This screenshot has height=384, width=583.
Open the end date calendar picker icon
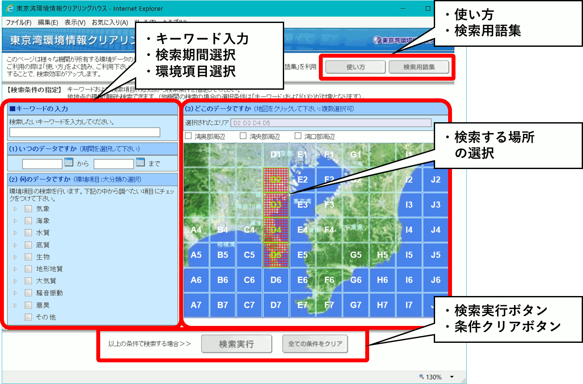140,163
